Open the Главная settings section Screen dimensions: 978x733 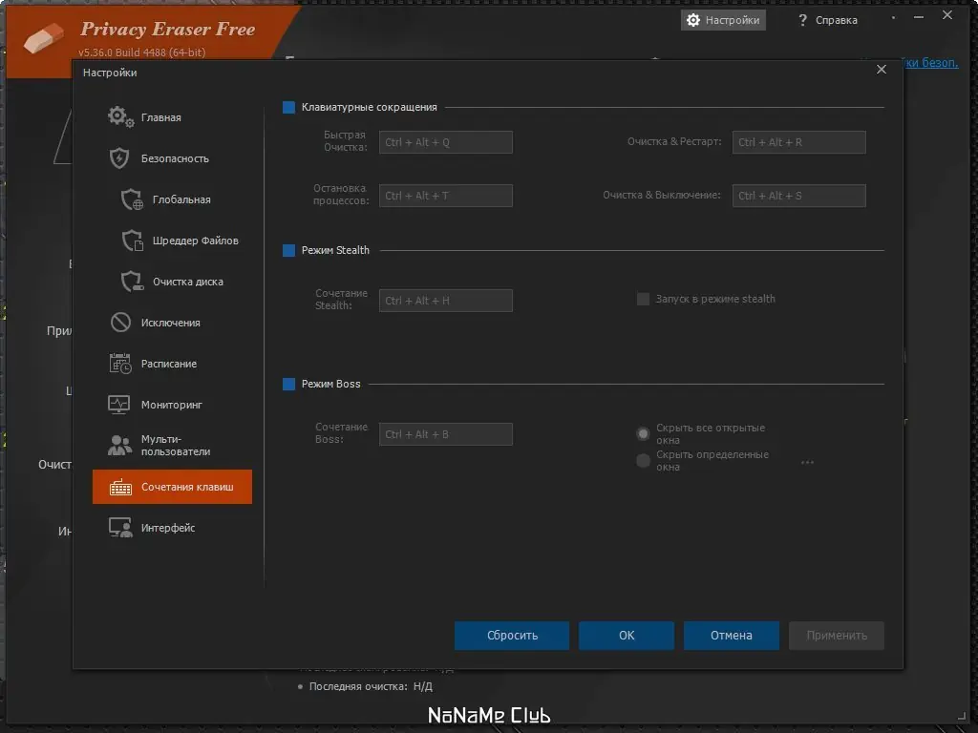172,117
